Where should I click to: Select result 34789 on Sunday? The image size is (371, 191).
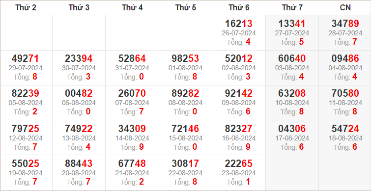pyautogui.click(x=345, y=24)
